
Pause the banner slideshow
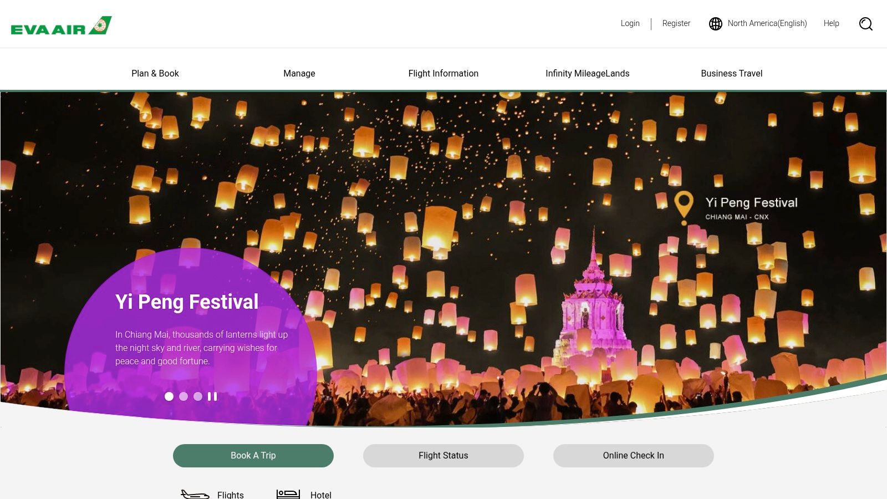click(x=212, y=396)
